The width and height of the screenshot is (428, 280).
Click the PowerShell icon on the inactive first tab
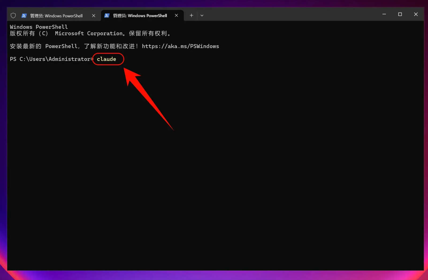24,15
